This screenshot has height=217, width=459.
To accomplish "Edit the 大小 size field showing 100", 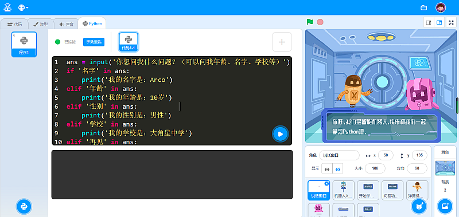I will pos(375,168).
